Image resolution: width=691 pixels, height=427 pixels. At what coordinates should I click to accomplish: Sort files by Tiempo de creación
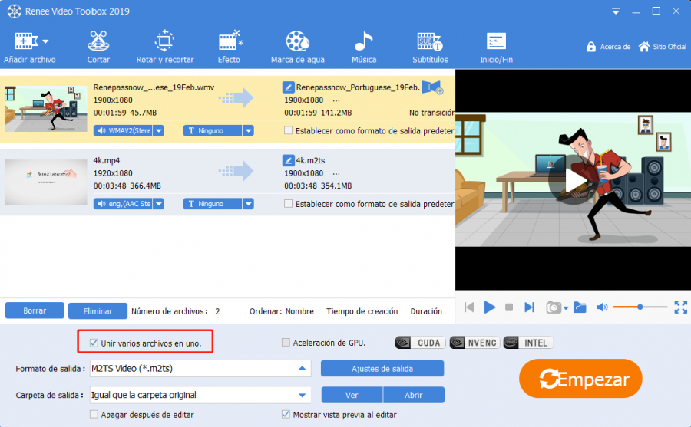pyautogui.click(x=362, y=311)
